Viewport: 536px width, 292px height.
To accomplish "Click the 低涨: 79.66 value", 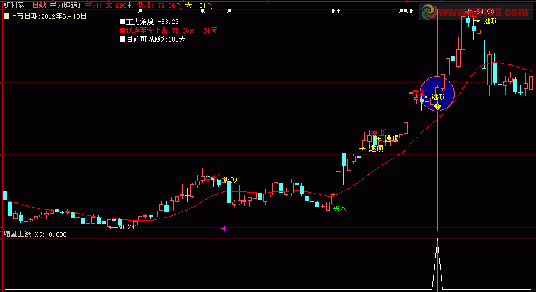I will [x=158, y=5].
